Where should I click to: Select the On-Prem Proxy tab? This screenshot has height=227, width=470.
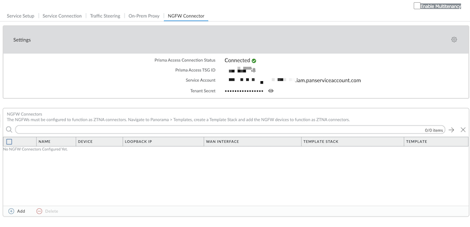[144, 16]
